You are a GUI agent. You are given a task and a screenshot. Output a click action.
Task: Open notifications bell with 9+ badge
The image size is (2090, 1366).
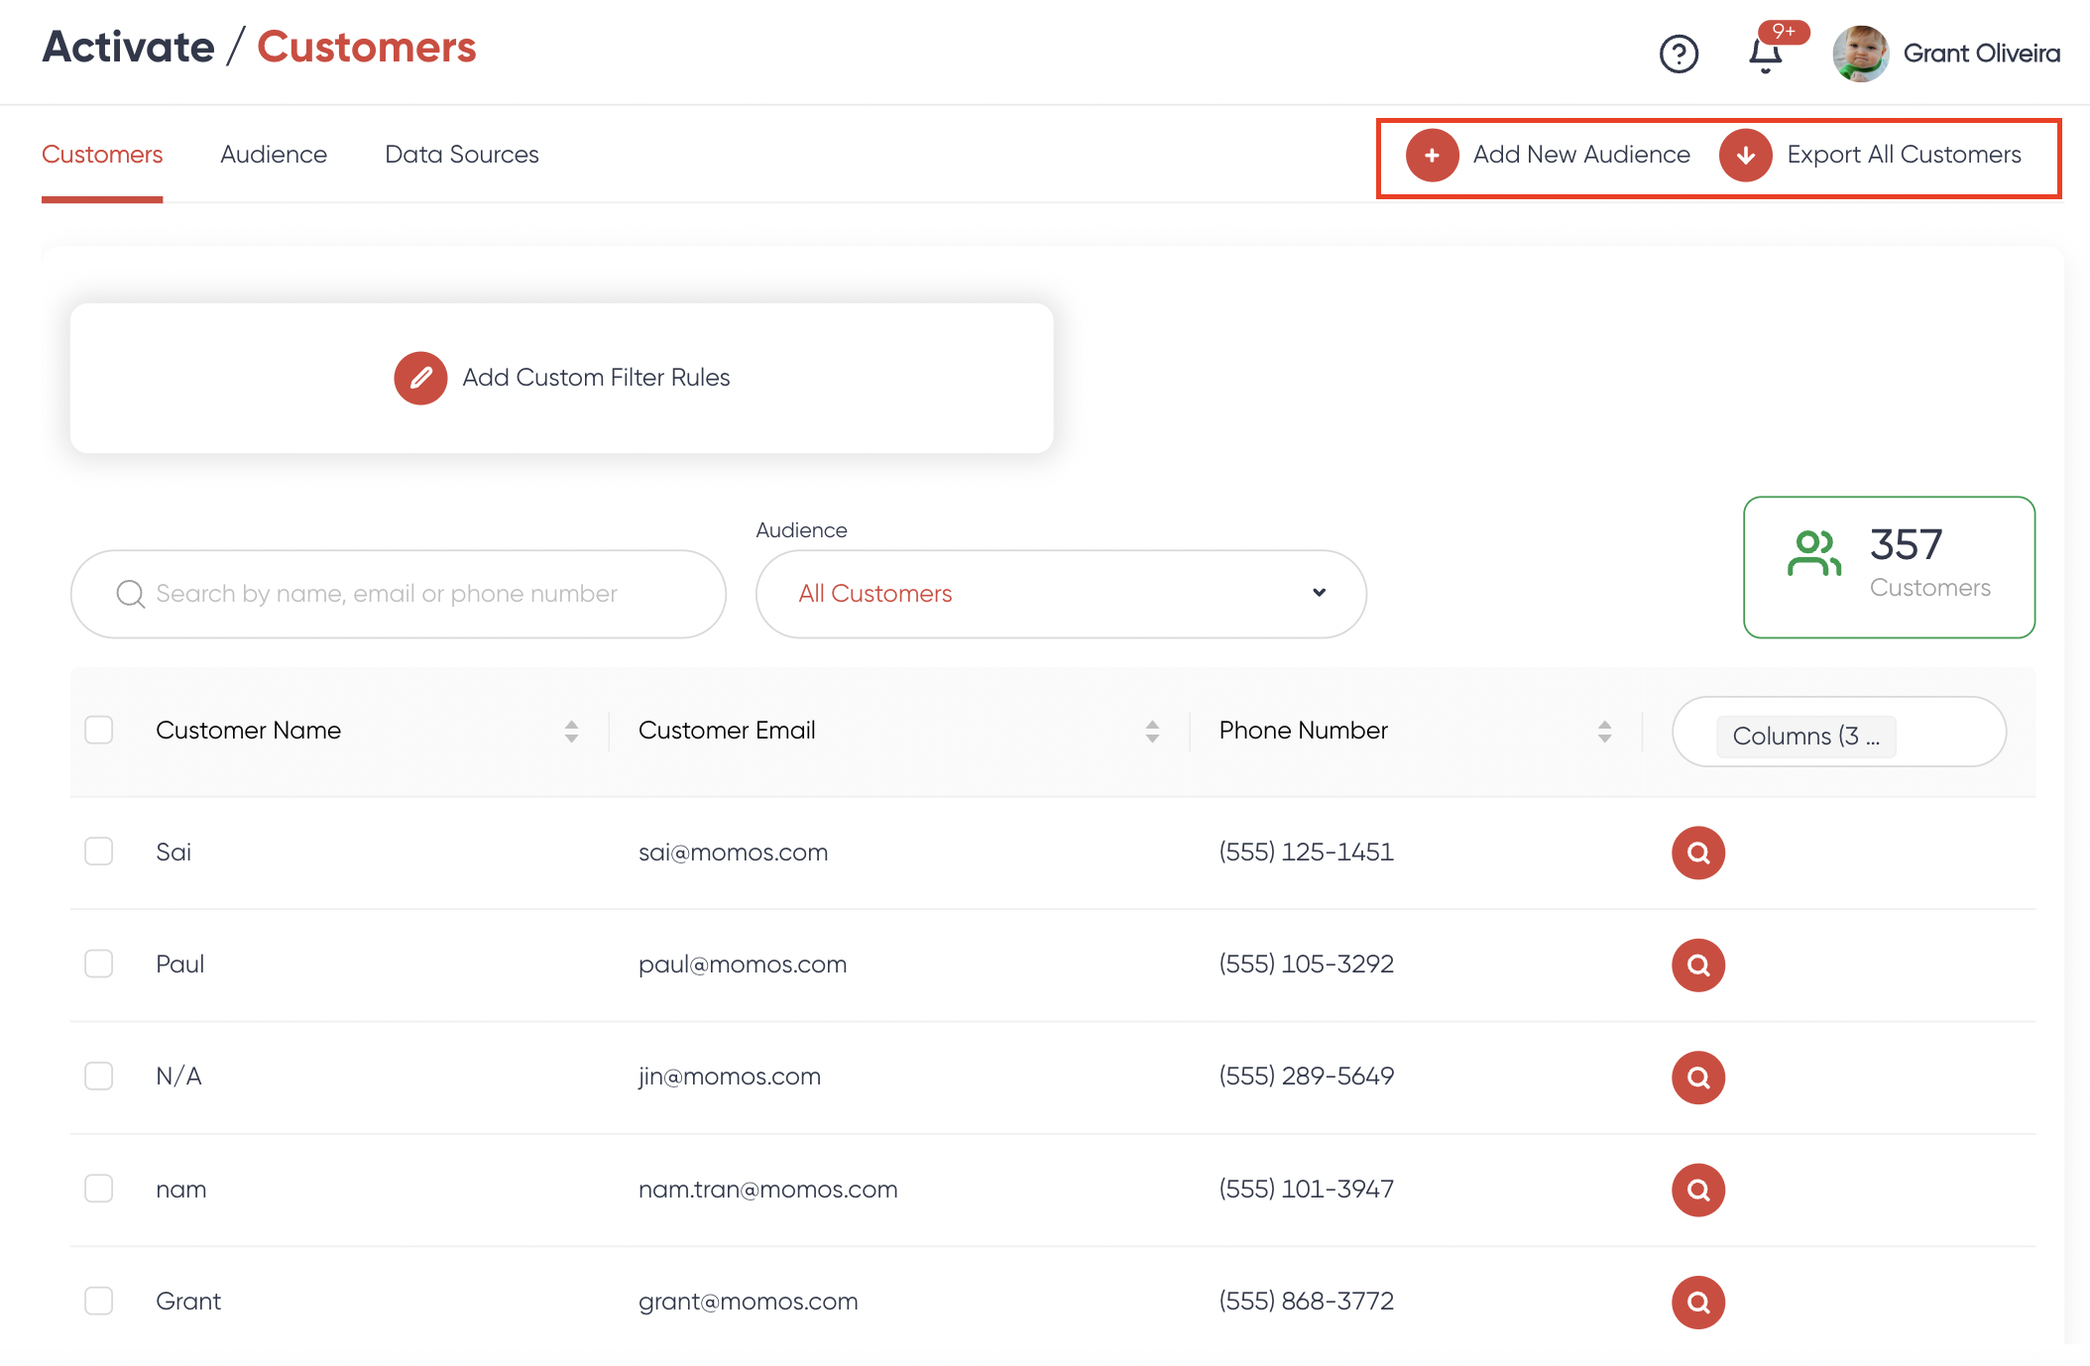point(1766,54)
